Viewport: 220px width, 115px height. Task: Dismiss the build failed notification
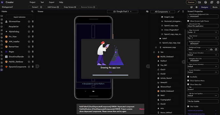click(x=142, y=109)
